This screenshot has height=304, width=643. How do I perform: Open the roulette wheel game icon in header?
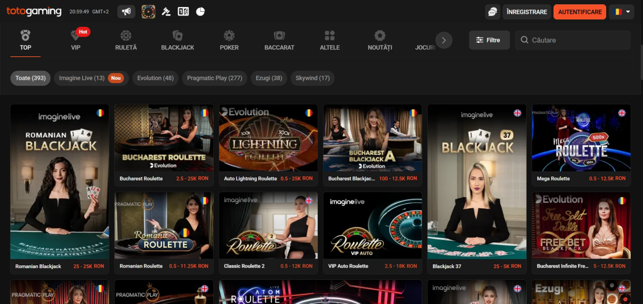tap(148, 11)
